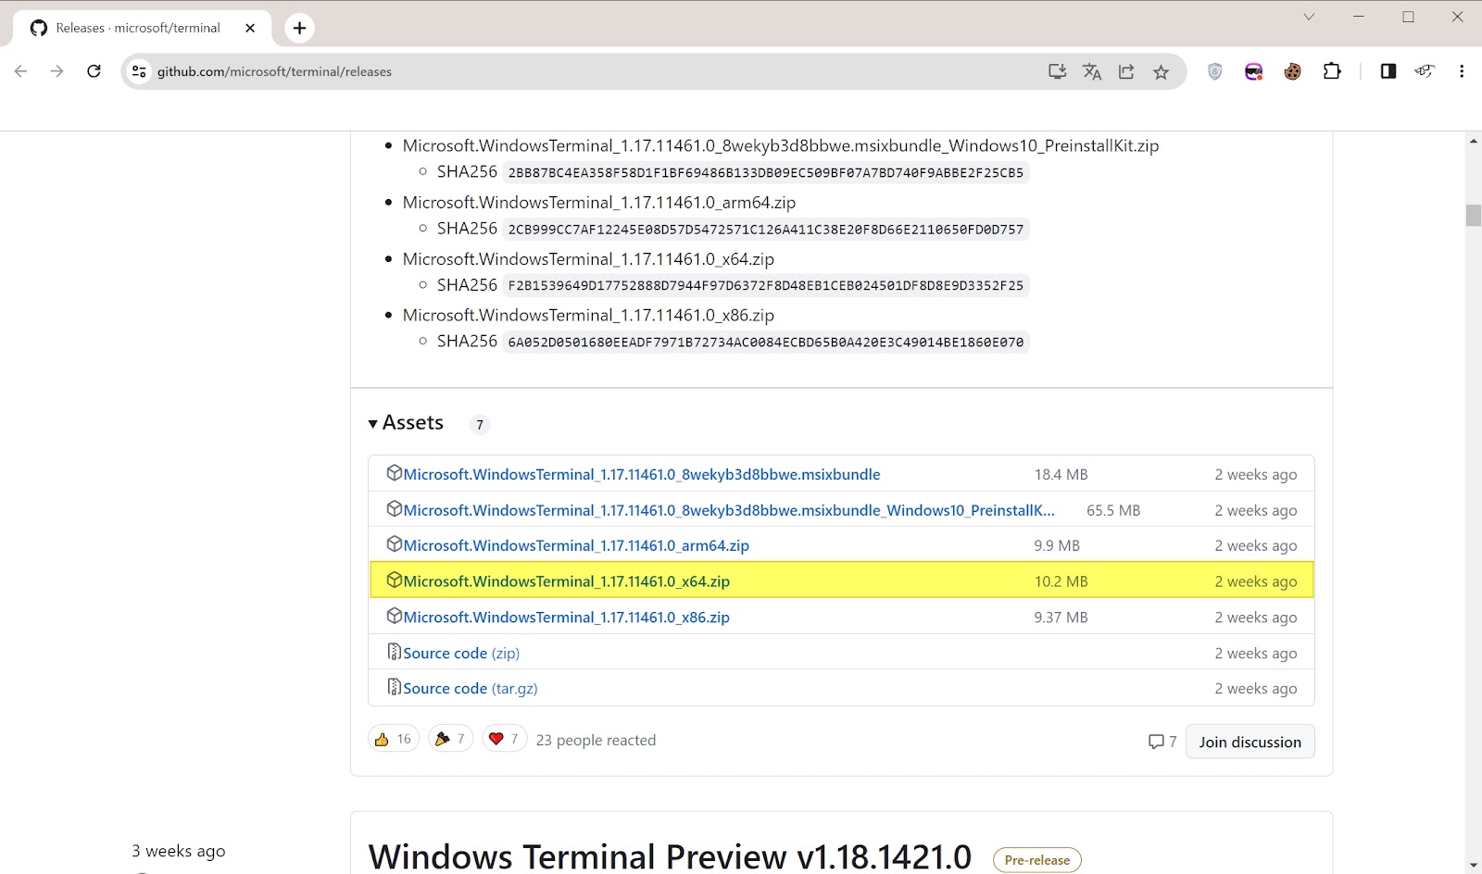Open the sunglasses avatar extension
Viewport: 1482px width, 874px height.
[x=1253, y=71]
